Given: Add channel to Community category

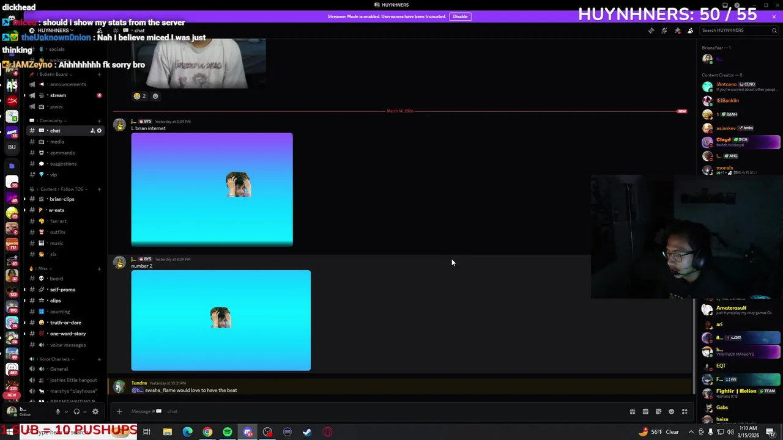Looking at the screenshot, I should pos(99,121).
